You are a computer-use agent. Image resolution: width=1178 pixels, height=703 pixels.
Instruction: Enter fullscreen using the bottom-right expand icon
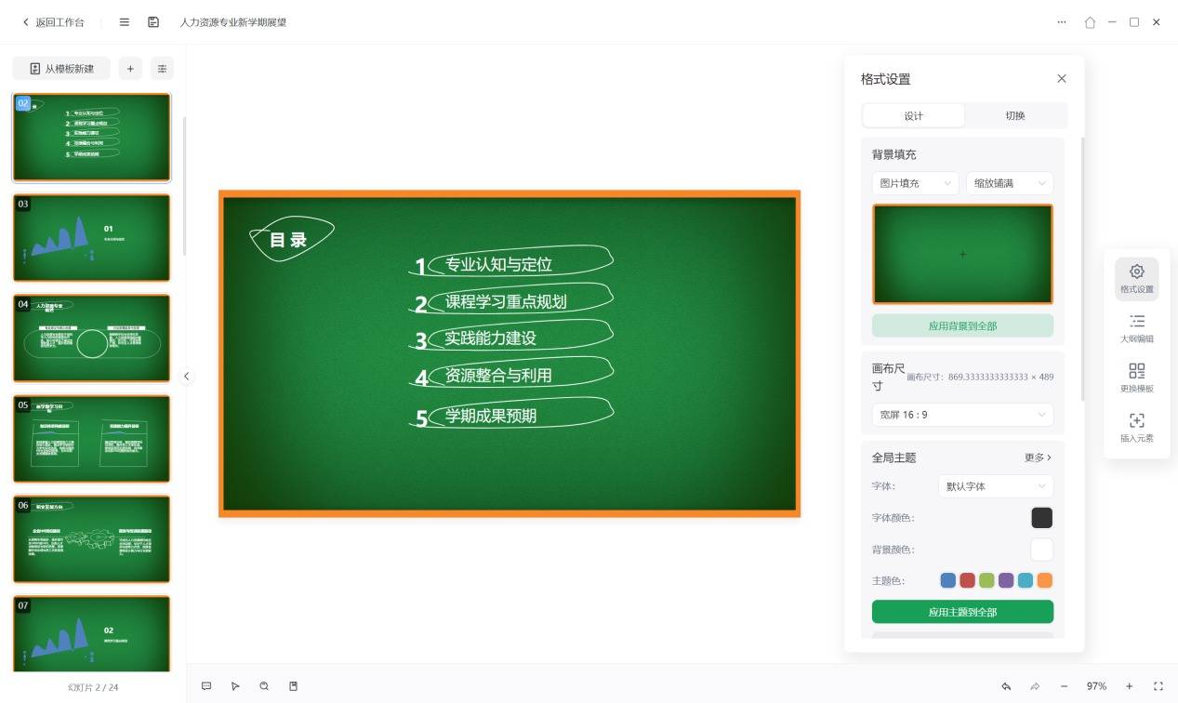(1158, 686)
